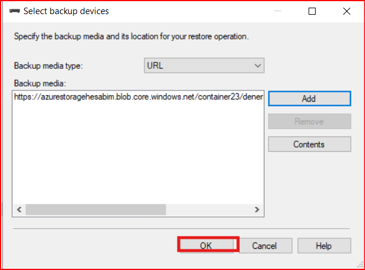Click the left scroll arrow of media list
Viewport: 365px width, 270px height.
coord(18,209)
